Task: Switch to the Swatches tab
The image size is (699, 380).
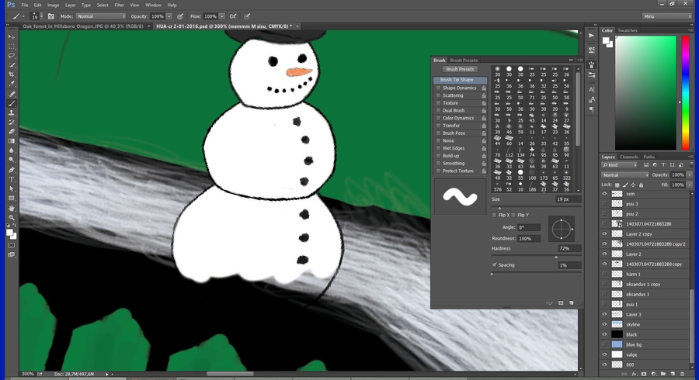Action: coord(628,31)
